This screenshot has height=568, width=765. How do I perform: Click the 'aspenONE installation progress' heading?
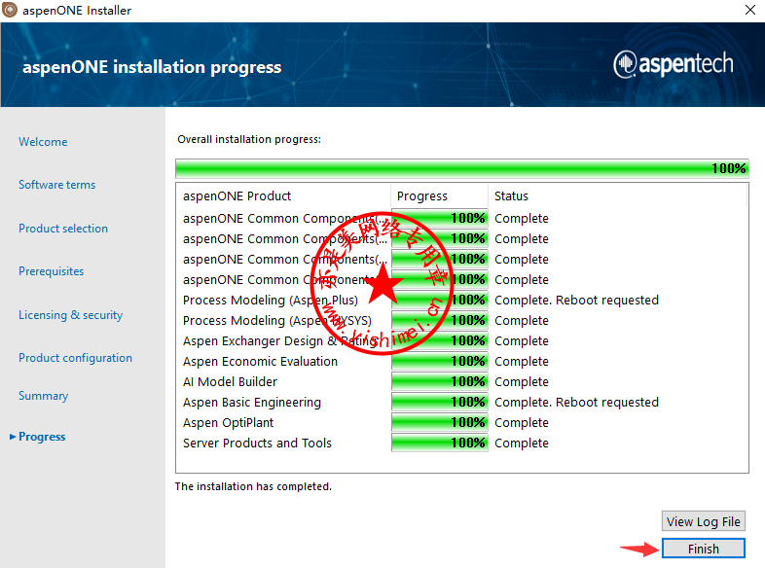coord(152,67)
